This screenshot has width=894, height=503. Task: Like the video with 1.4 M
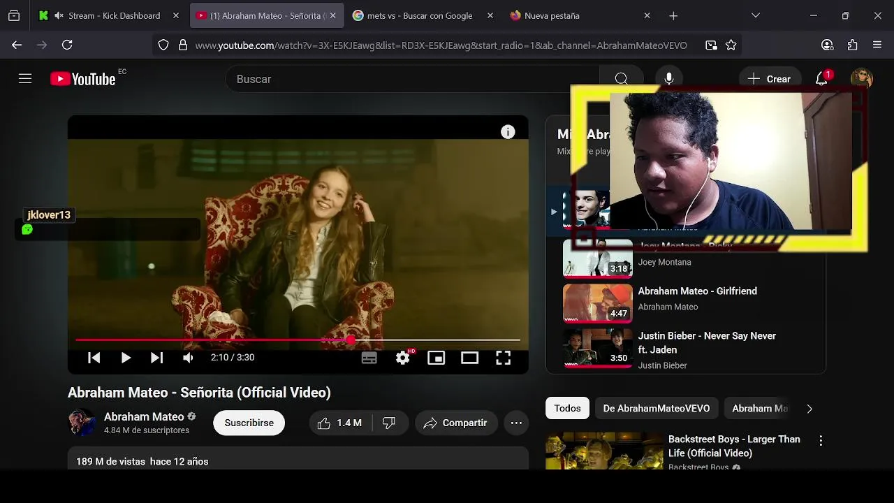(x=340, y=423)
